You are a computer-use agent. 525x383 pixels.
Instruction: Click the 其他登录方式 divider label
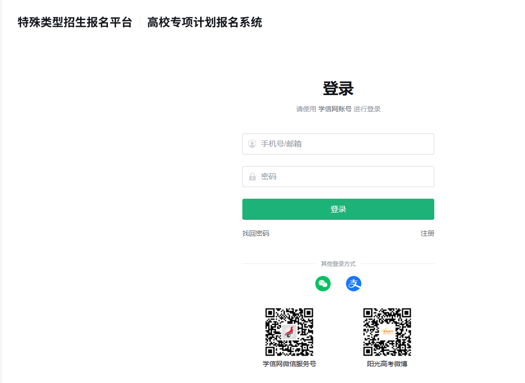[338, 264]
